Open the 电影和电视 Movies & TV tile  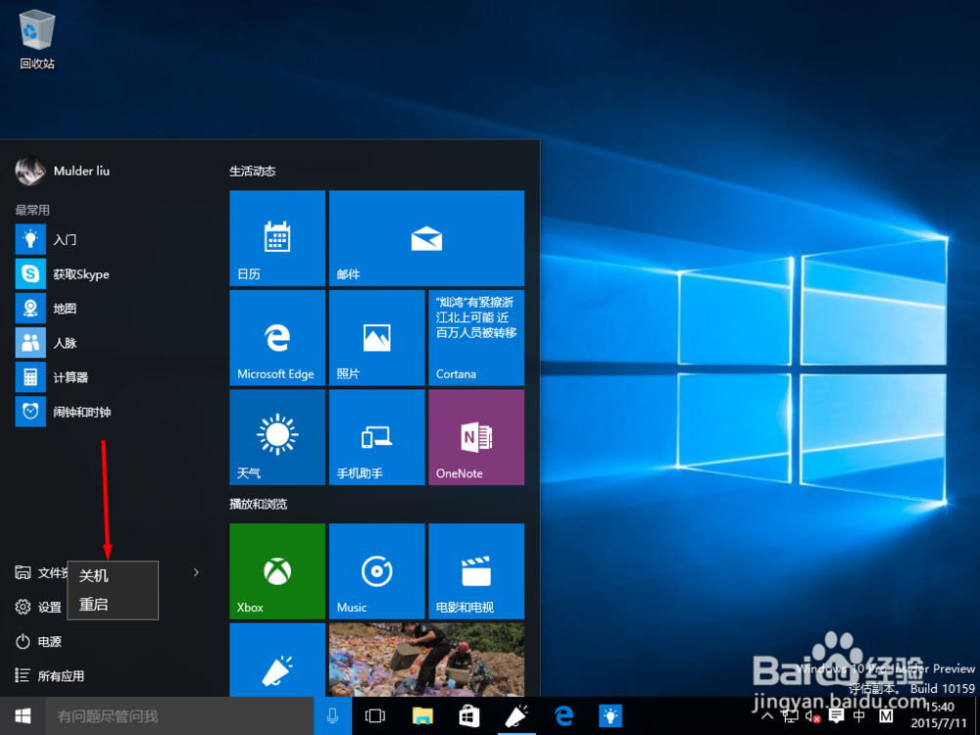pyautogui.click(x=476, y=571)
